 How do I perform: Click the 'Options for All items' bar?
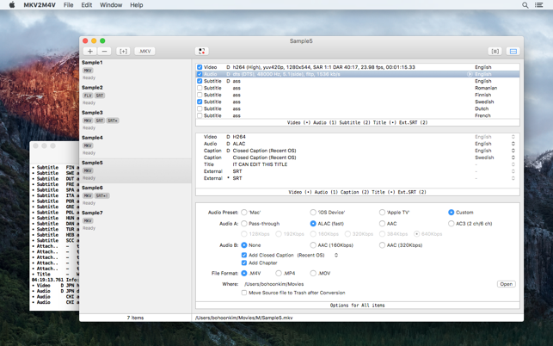[357, 305]
